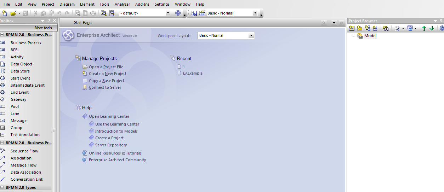Click the green up arrow in Project Browser

(x=424, y=28)
